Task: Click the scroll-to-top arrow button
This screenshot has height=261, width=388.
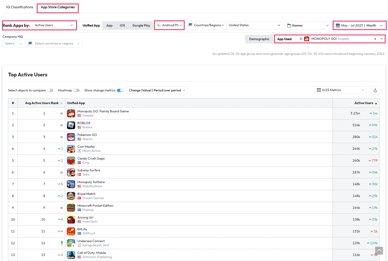Action: [x=379, y=250]
